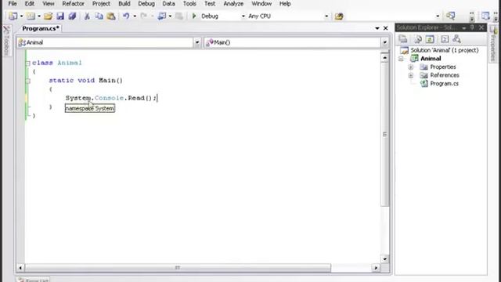
Task: Open the Properties side tab at the right edge
Action: pos(494,44)
